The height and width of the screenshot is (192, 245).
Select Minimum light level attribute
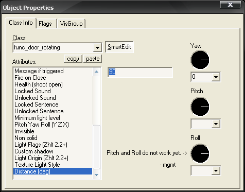click(x=52, y=118)
